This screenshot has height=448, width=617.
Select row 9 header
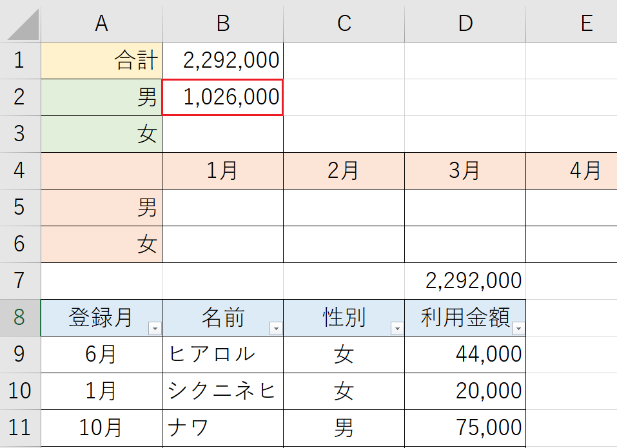click(x=20, y=354)
